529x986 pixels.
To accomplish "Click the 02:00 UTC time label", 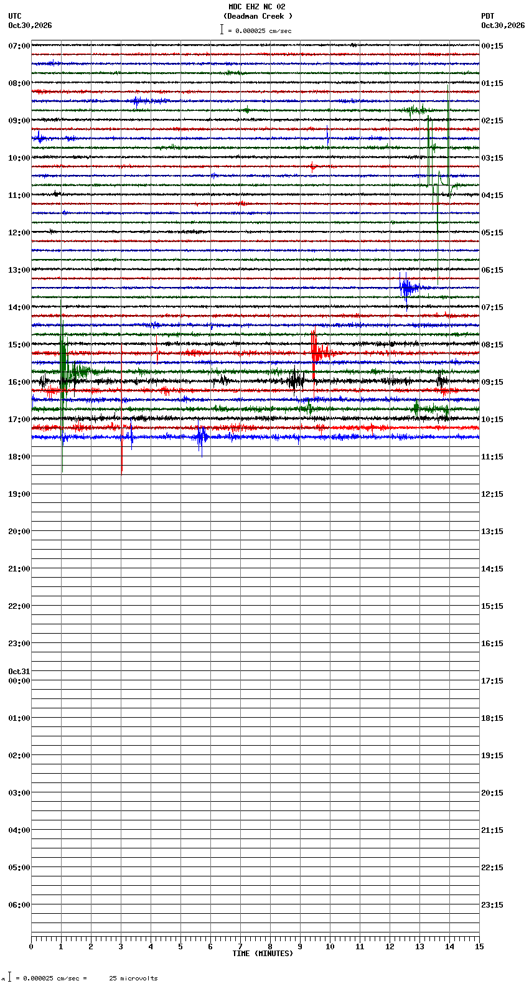I will point(19,755).
